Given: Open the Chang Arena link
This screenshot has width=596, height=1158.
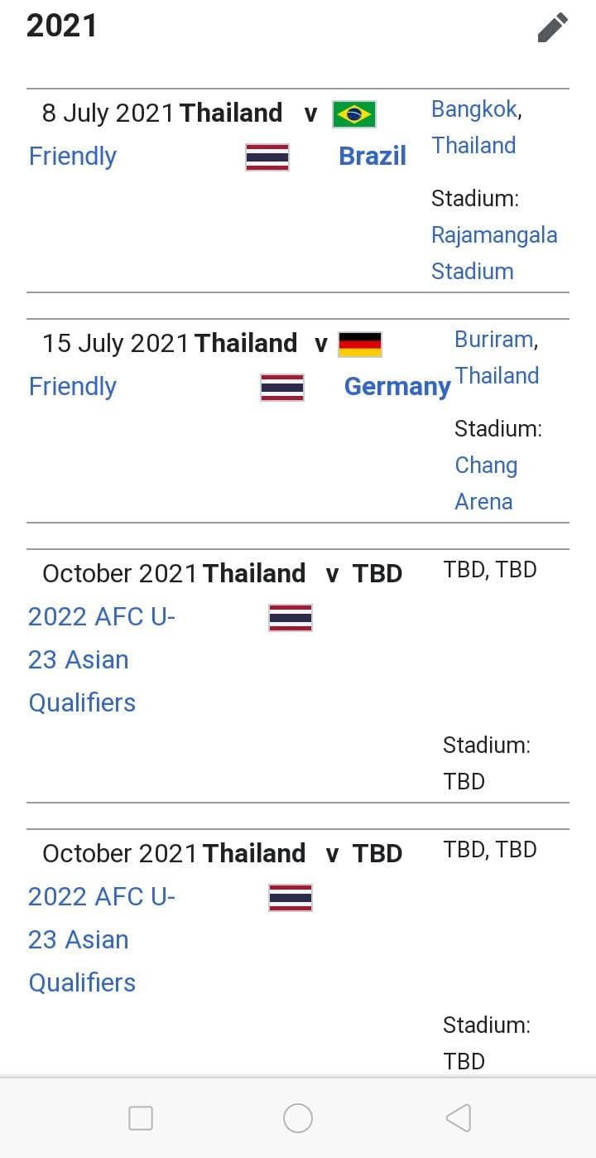Looking at the screenshot, I should 486,483.
